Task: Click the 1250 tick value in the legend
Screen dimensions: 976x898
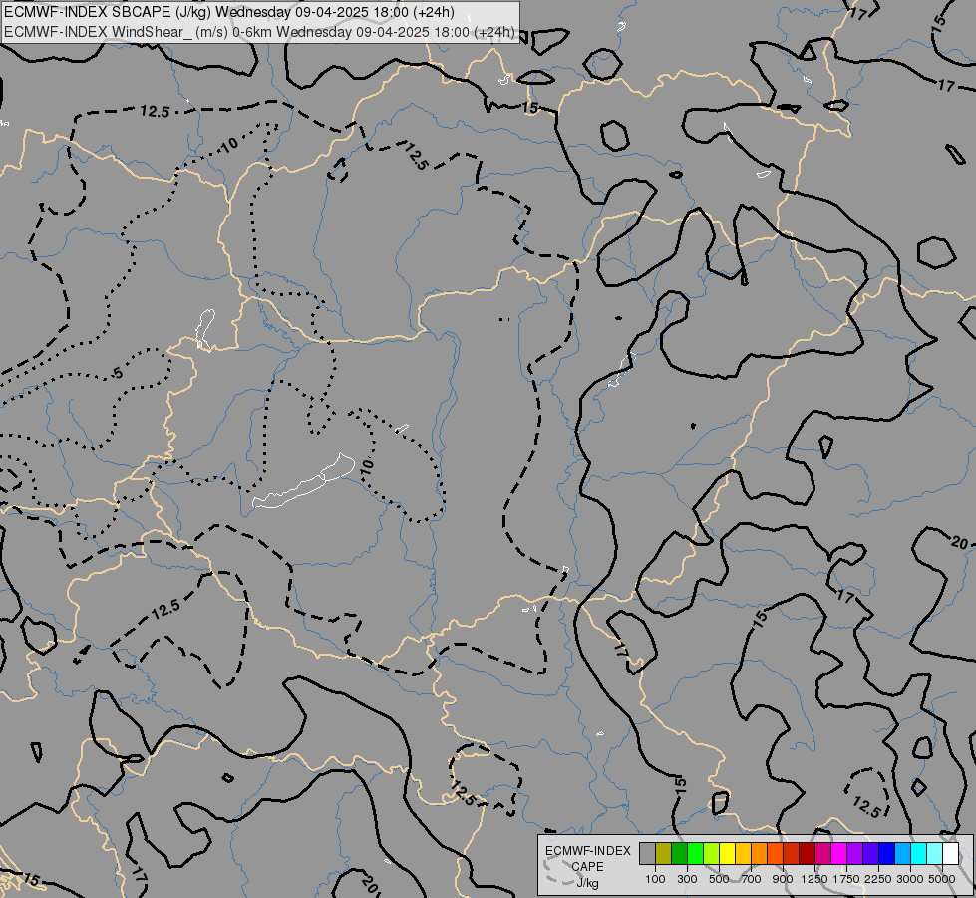Action: click(814, 879)
